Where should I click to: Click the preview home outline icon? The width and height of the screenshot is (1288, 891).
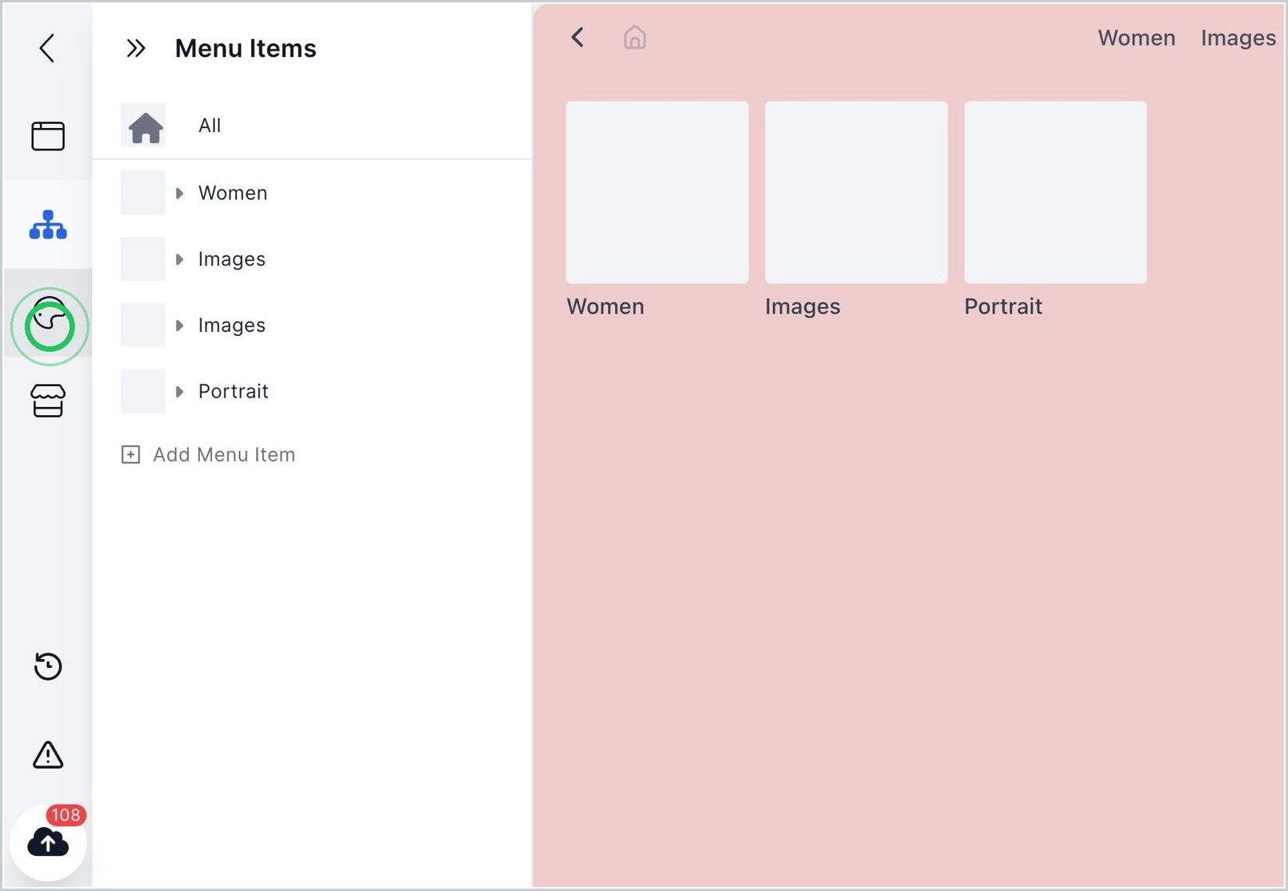pos(635,38)
